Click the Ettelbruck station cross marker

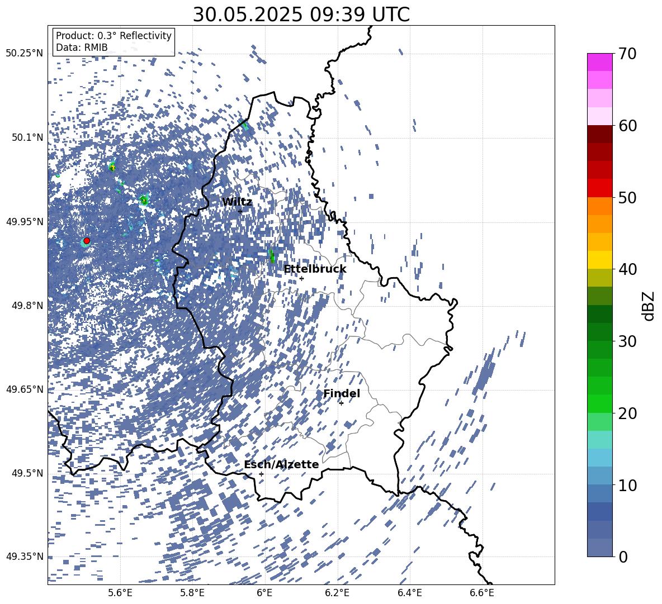[x=301, y=278]
